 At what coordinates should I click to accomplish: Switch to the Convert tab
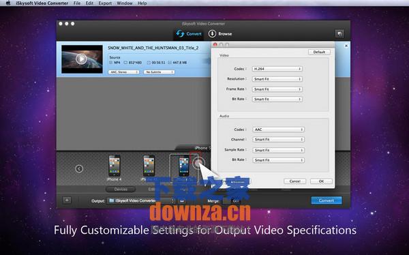(189, 34)
